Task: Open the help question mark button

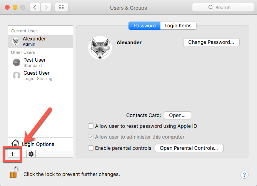Action: coord(244,174)
